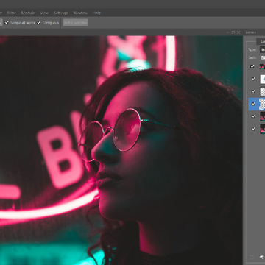Toggle the Contiguous checkbox
This screenshot has width=265, height=265.
click(x=39, y=23)
